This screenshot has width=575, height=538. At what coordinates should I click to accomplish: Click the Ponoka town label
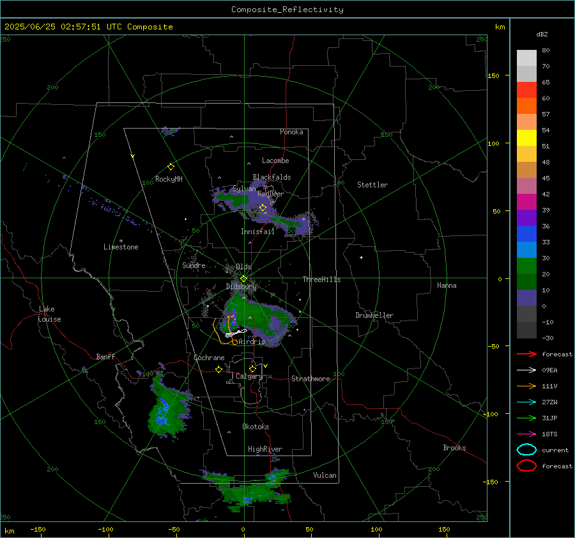[x=291, y=132]
